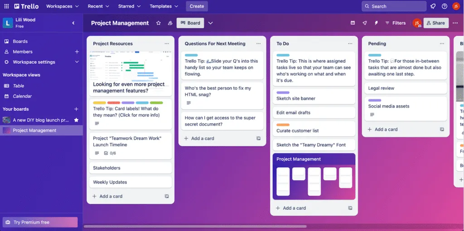Expand the view switcher chevron next to Board
Image resolution: width=464 pixels, height=231 pixels.
click(x=210, y=23)
